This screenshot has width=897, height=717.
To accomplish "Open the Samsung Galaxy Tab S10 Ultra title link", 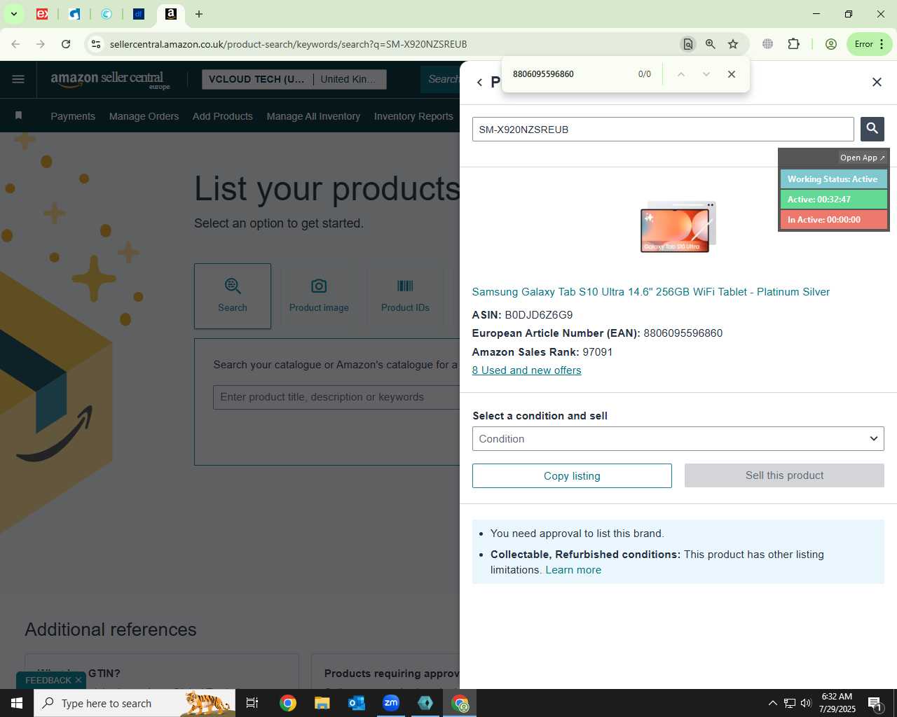I will [x=650, y=292].
